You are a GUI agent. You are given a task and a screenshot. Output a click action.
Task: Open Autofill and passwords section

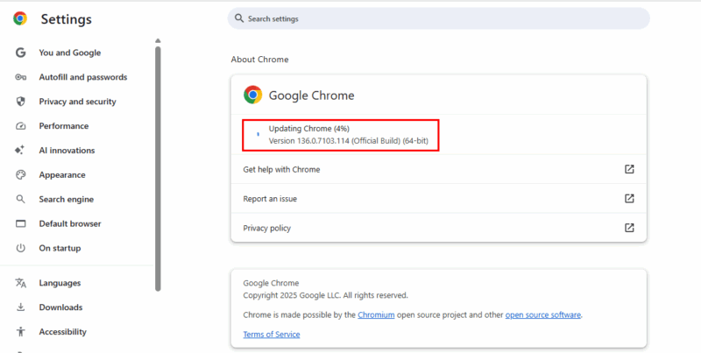click(x=83, y=77)
